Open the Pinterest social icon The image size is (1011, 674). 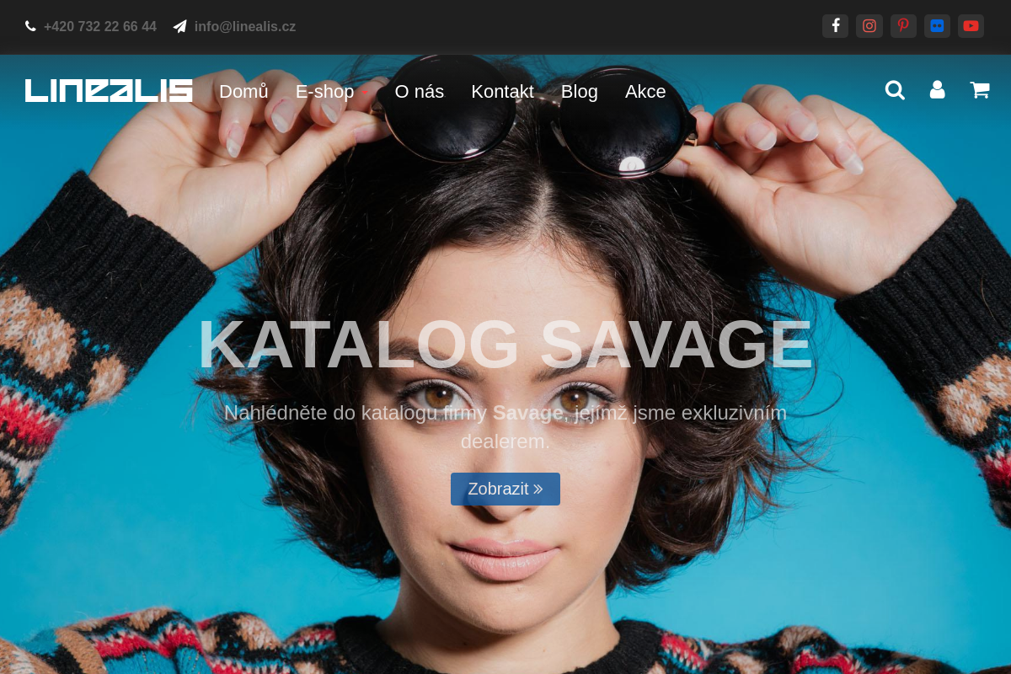(x=903, y=26)
